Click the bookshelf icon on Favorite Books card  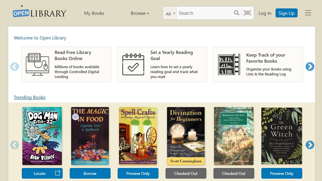tap(229, 64)
